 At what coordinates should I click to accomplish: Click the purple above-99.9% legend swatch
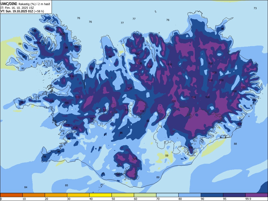(256, 195)
